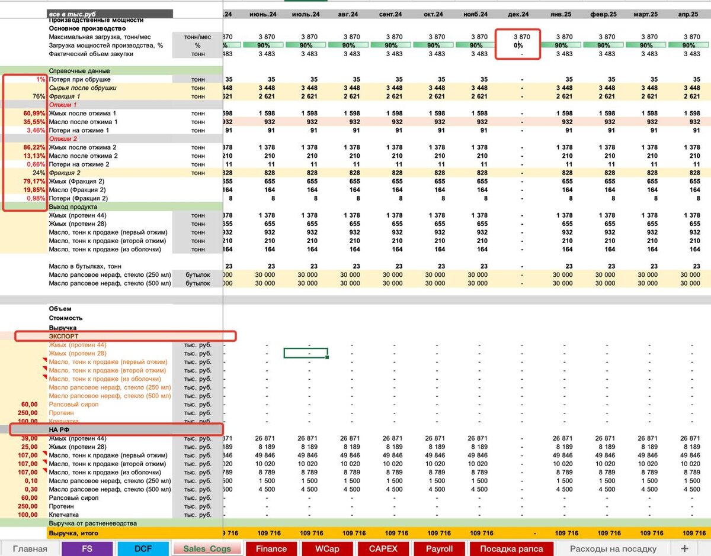Viewport: 711px width, 556px height.
Task: Click the 86,22% percentage cell
Action: [34, 147]
